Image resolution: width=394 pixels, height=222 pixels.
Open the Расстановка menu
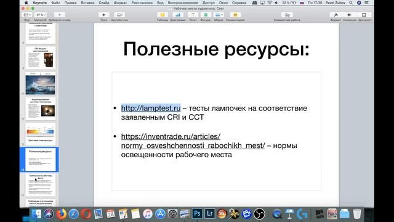pos(142,2)
